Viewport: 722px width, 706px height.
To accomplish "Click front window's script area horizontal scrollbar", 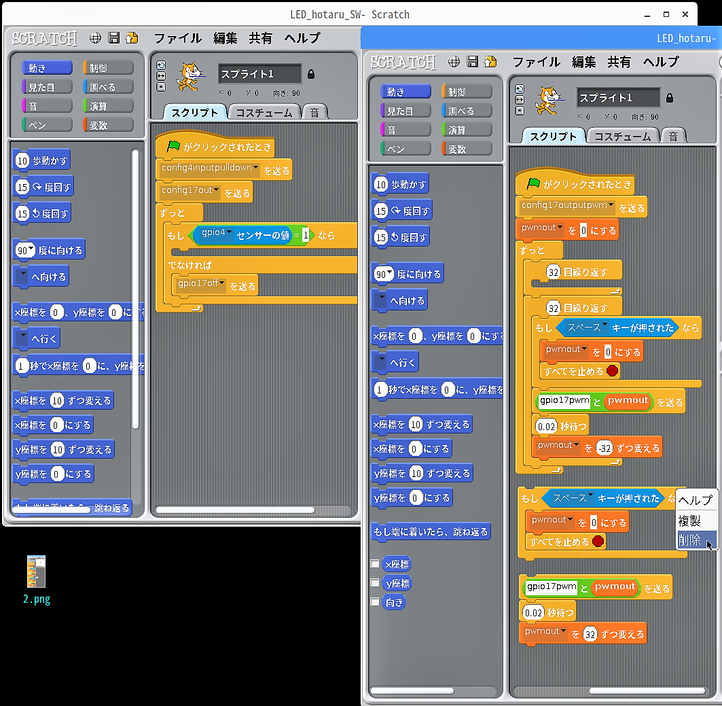I will pos(647,690).
